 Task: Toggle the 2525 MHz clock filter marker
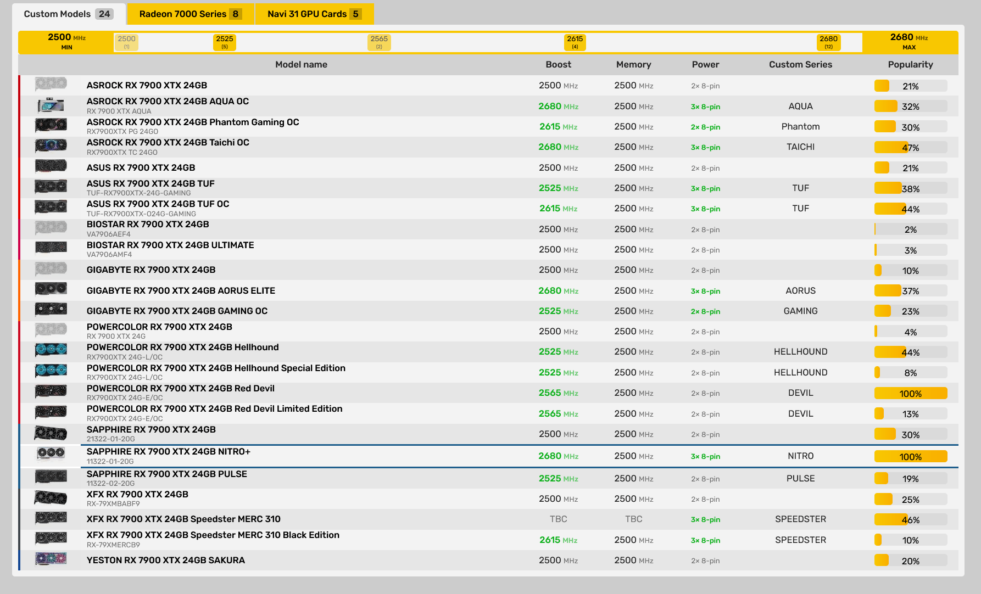[224, 42]
